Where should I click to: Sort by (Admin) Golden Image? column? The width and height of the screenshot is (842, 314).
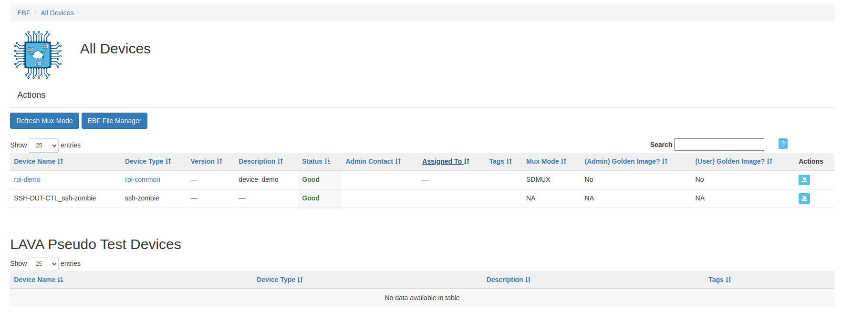(626, 161)
